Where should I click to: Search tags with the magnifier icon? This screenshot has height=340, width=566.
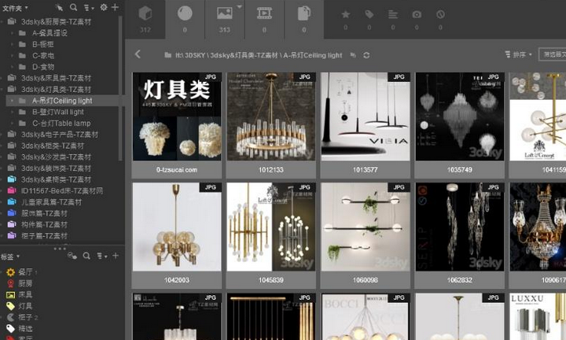86,256
